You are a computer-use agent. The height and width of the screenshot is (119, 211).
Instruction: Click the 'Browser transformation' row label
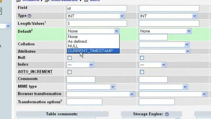[40, 94]
